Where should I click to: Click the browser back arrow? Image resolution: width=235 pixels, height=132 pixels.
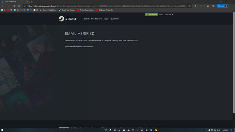tap(3, 6)
